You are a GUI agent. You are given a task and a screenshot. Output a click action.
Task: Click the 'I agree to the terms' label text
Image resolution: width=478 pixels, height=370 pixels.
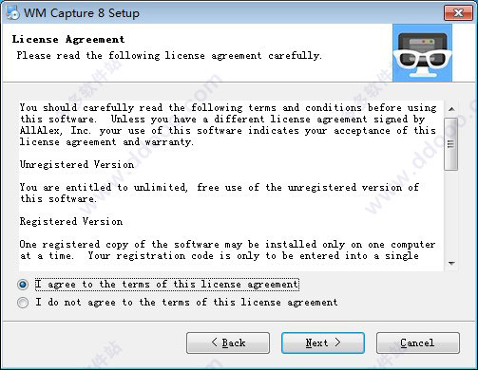click(x=167, y=284)
